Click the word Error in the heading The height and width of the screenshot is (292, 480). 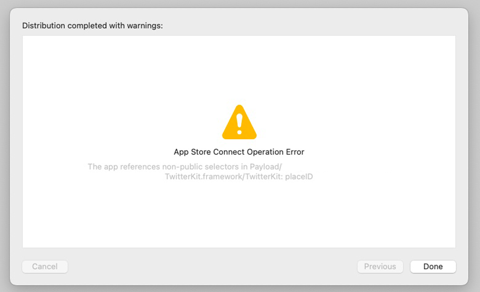coord(295,152)
